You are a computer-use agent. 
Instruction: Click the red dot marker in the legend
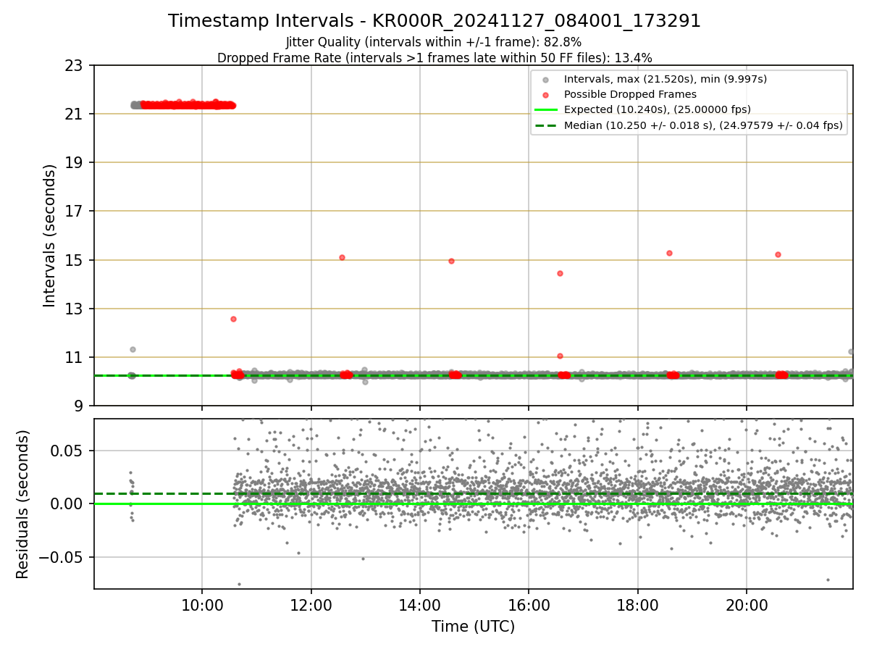(x=545, y=95)
